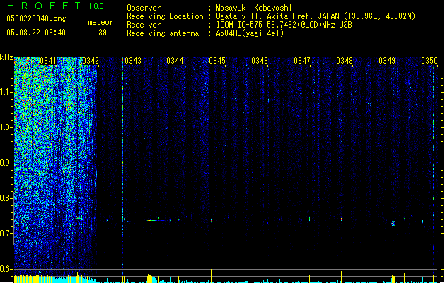The height and width of the screenshot is (283, 445).
Task: Click the 0.9 frequency axis label
Action: (x=6, y=163)
